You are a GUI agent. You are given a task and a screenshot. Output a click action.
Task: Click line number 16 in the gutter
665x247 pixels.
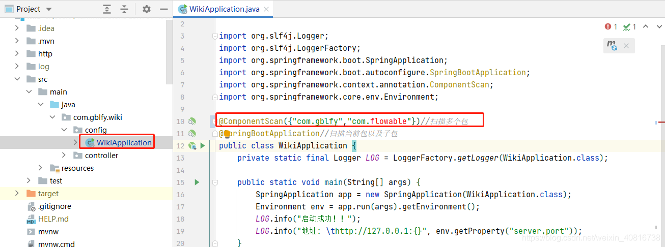coord(180,195)
